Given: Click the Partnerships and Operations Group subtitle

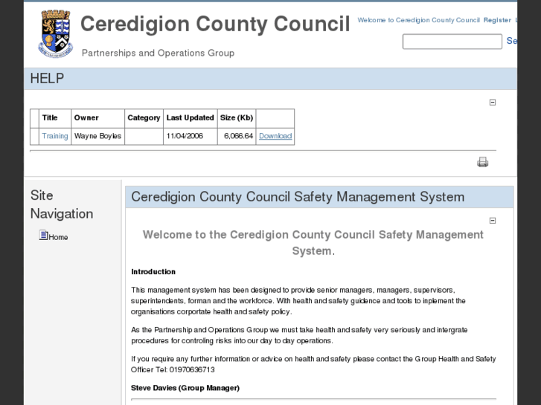Looking at the screenshot, I should tap(158, 53).
